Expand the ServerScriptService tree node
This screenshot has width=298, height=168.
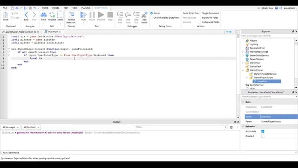click(x=243, y=56)
